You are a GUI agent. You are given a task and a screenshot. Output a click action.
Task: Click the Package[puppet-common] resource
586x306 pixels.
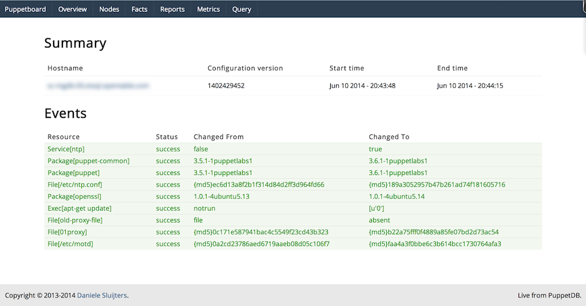pyautogui.click(x=88, y=161)
